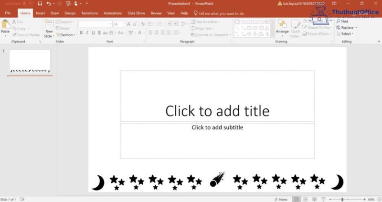This screenshot has width=382, height=202.
Task: Click the Redo icon in title bar
Action: pos(60,3)
